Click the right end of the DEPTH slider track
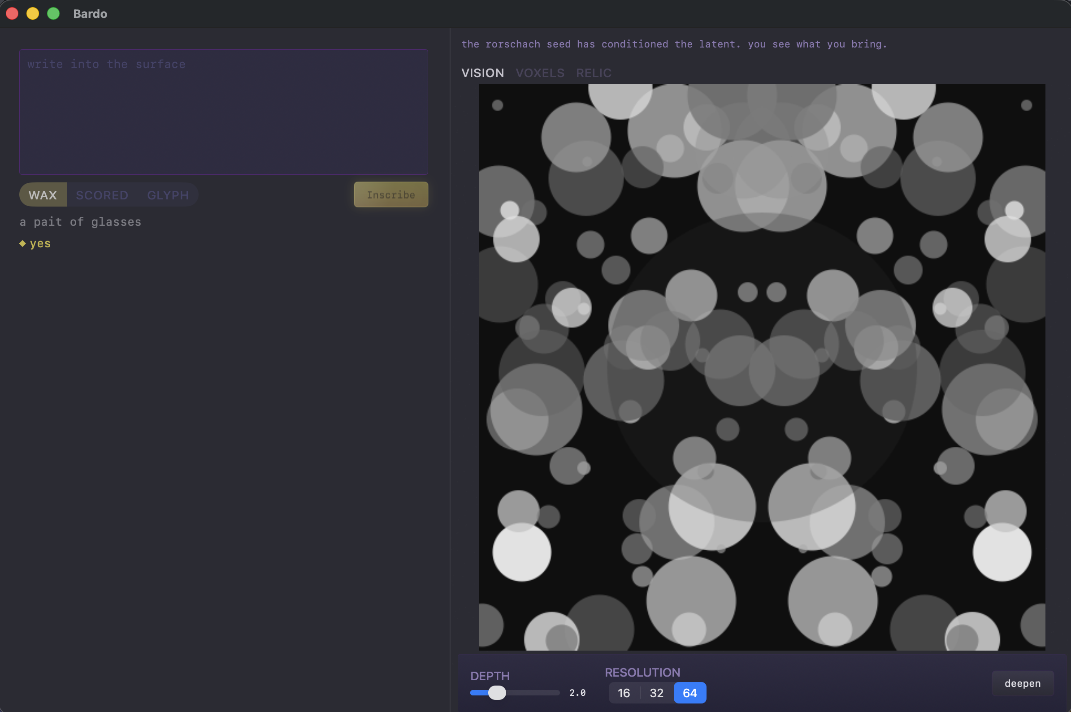 (556, 692)
